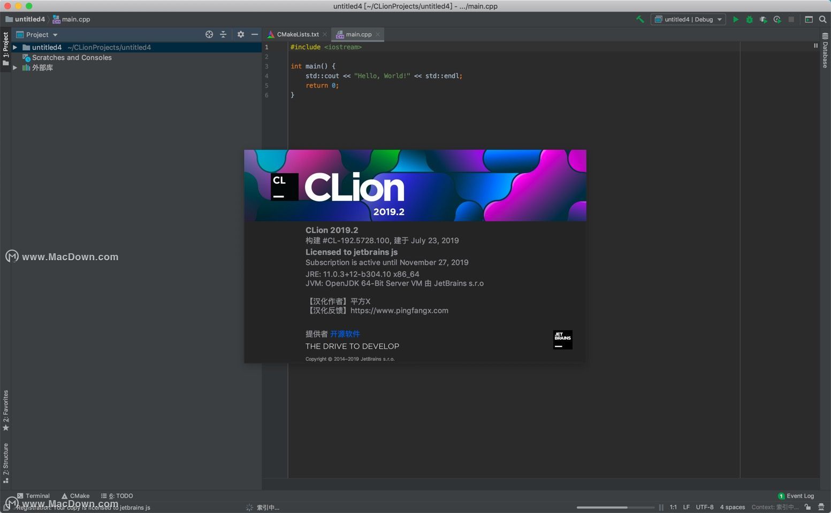The height and width of the screenshot is (513, 831).
Task: Click the untitled4 breadcrumb in navigation bar
Action: [25, 19]
